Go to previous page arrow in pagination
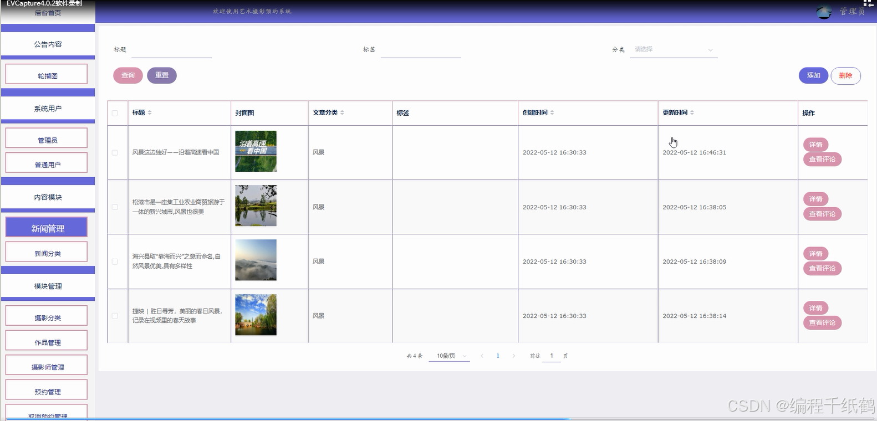 click(x=482, y=356)
